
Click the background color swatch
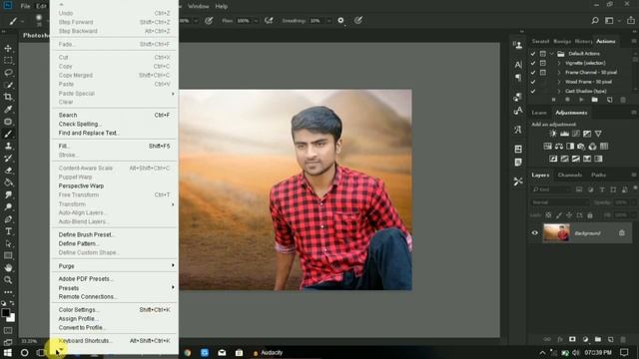click(12, 318)
